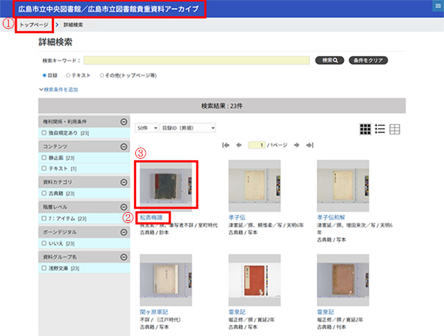Collapse the 権利関係・利用条件 facet panel
The width and height of the screenshot is (444, 336).
tap(123, 122)
